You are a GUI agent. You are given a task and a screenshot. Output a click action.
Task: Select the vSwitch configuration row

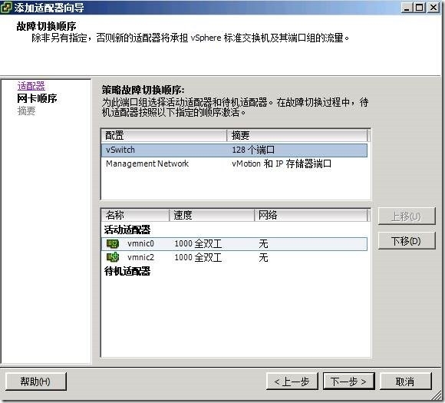pyautogui.click(x=234, y=150)
